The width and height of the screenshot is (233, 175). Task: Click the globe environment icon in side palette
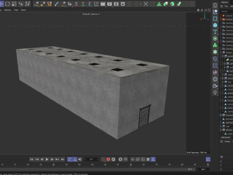215,79
